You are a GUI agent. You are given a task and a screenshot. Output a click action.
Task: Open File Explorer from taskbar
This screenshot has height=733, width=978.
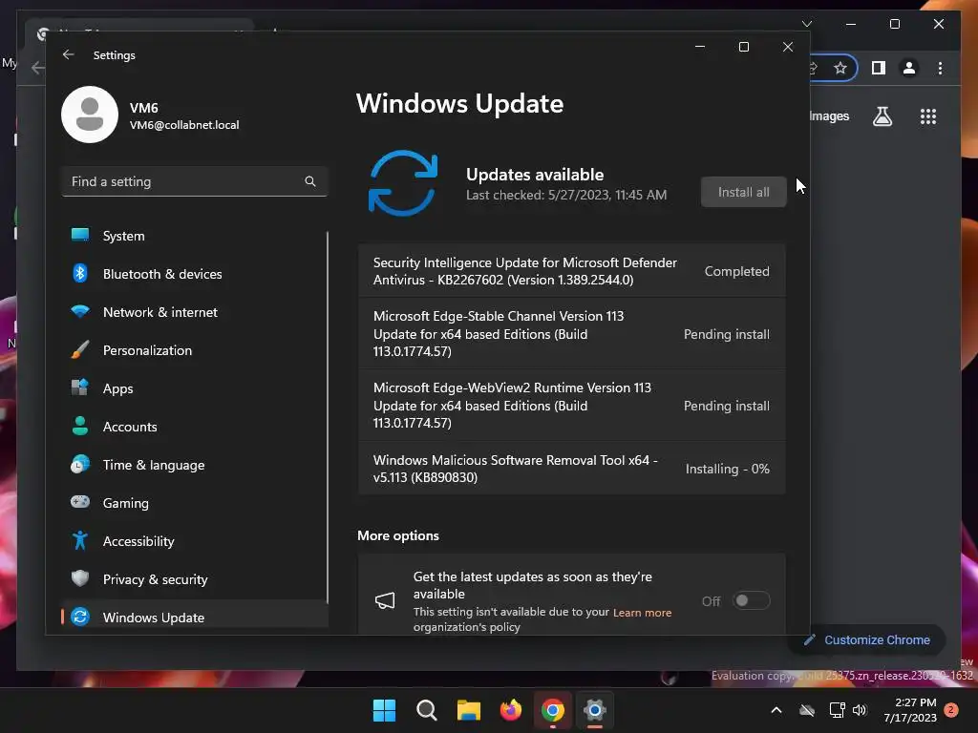[468, 710]
